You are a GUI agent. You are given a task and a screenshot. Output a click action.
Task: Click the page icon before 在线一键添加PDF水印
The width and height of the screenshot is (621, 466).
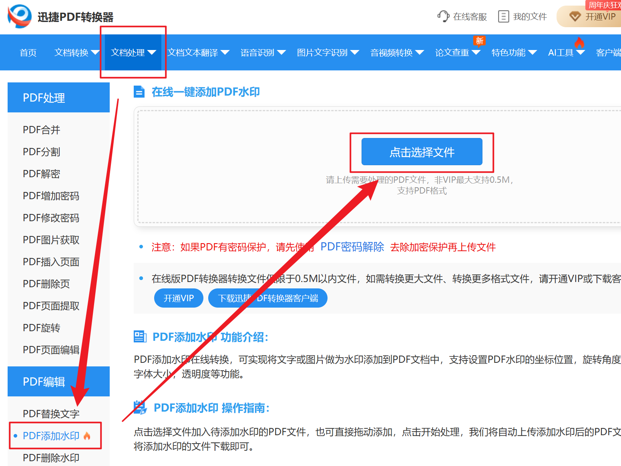click(x=139, y=92)
